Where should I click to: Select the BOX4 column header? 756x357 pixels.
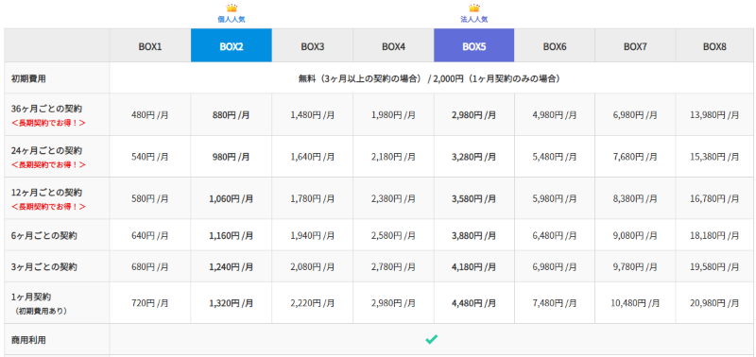pos(393,45)
